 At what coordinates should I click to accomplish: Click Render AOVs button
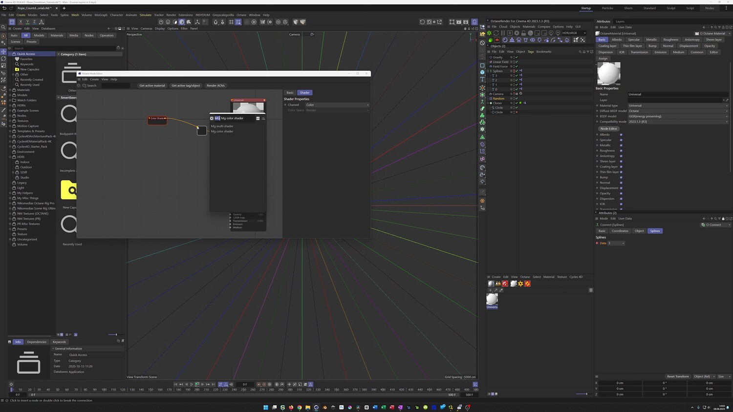[216, 85]
